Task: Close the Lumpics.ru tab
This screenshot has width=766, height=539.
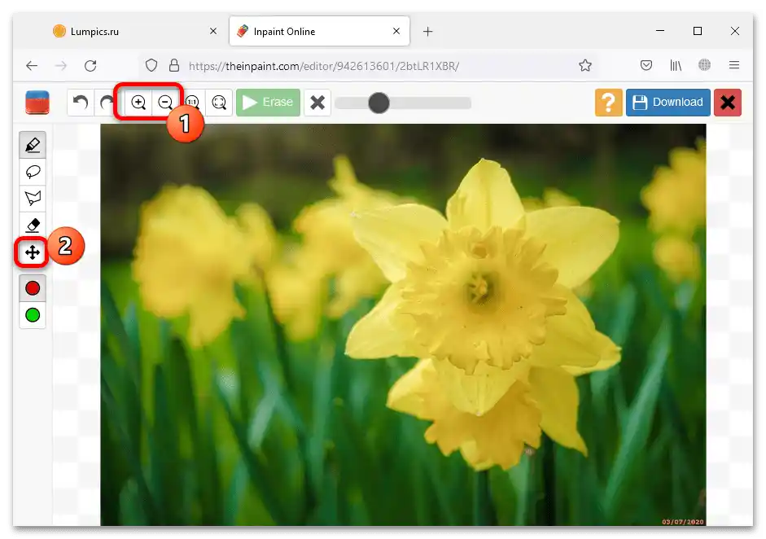Action: click(213, 31)
